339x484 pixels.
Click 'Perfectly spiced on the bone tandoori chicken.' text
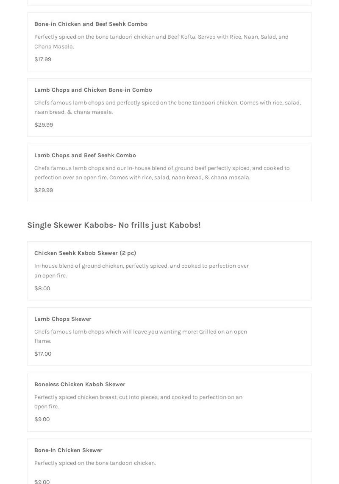[x=95, y=463]
